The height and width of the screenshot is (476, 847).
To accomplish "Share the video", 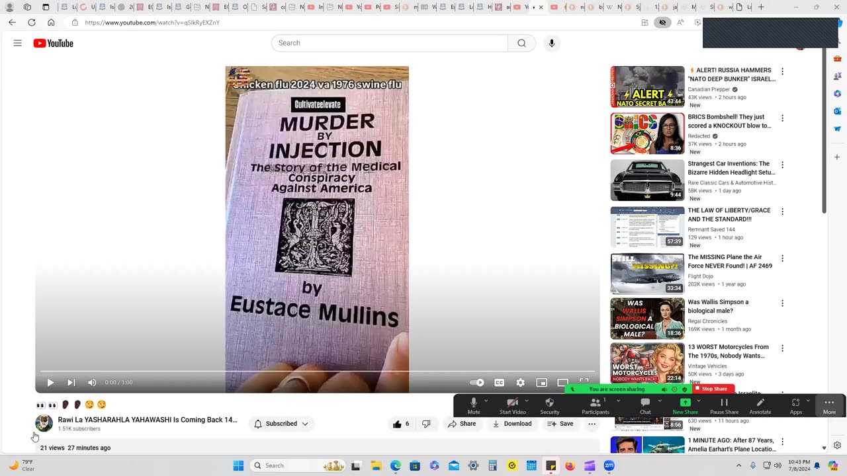I will coord(462,424).
